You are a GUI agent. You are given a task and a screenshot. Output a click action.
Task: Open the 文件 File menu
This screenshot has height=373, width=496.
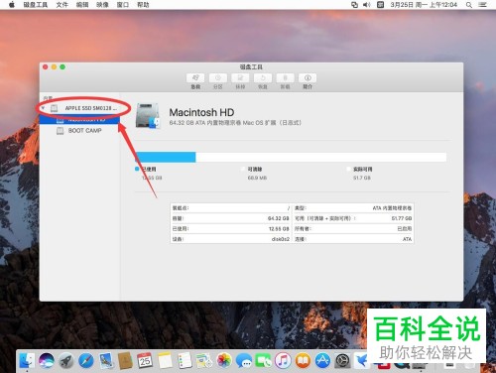(x=62, y=5)
